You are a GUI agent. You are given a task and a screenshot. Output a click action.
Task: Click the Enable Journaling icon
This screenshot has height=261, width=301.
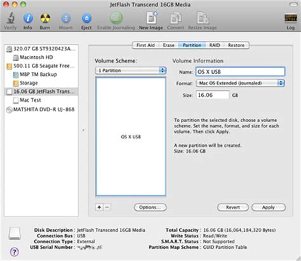point(116,18)
